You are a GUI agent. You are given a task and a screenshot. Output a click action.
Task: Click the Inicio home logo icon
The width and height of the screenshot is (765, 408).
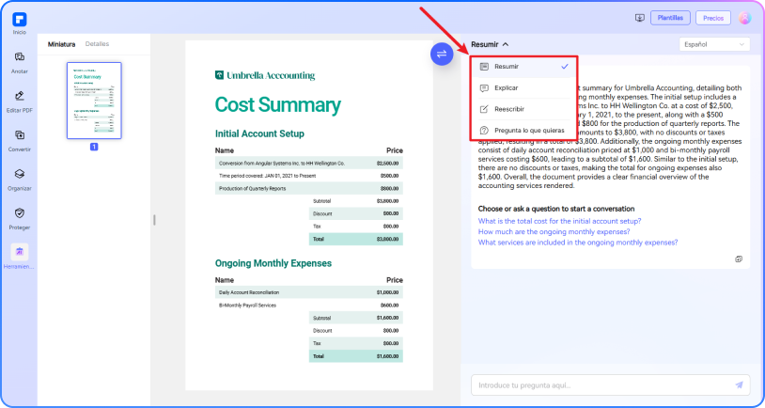(x=20, y=20)
